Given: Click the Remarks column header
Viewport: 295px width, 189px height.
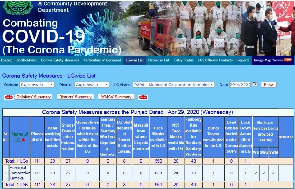Looking at the screenshot, I should coord(286,137).
